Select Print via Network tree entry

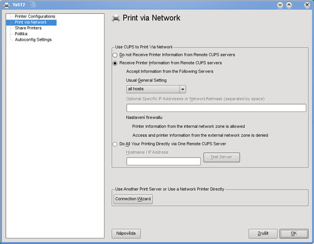[31, 23]
